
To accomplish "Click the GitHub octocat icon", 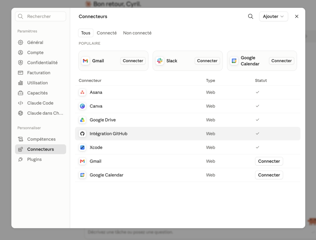I will (82, 134).
